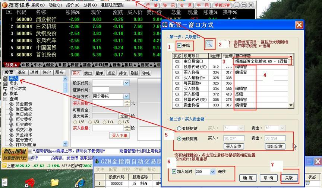The width and height of the screenshot is (322, 188).
Task: Collapse the 查询 tree node
Action: [x=5, y=99]
